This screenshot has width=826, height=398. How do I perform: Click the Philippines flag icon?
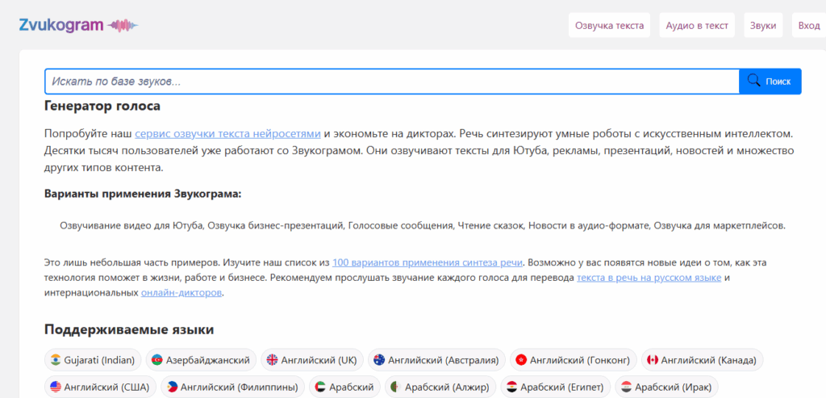[x=172, y=387]
